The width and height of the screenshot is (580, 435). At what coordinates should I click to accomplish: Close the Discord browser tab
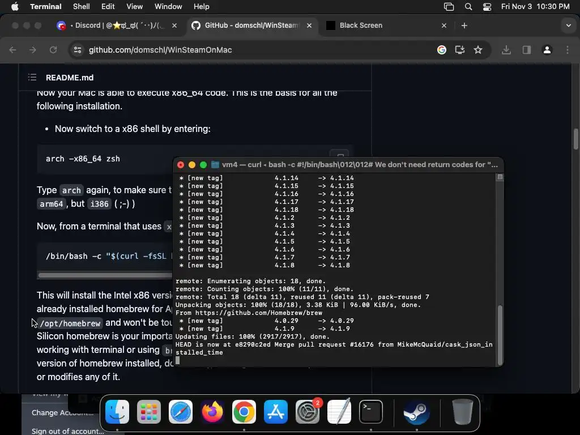click(x=174, y=25)
